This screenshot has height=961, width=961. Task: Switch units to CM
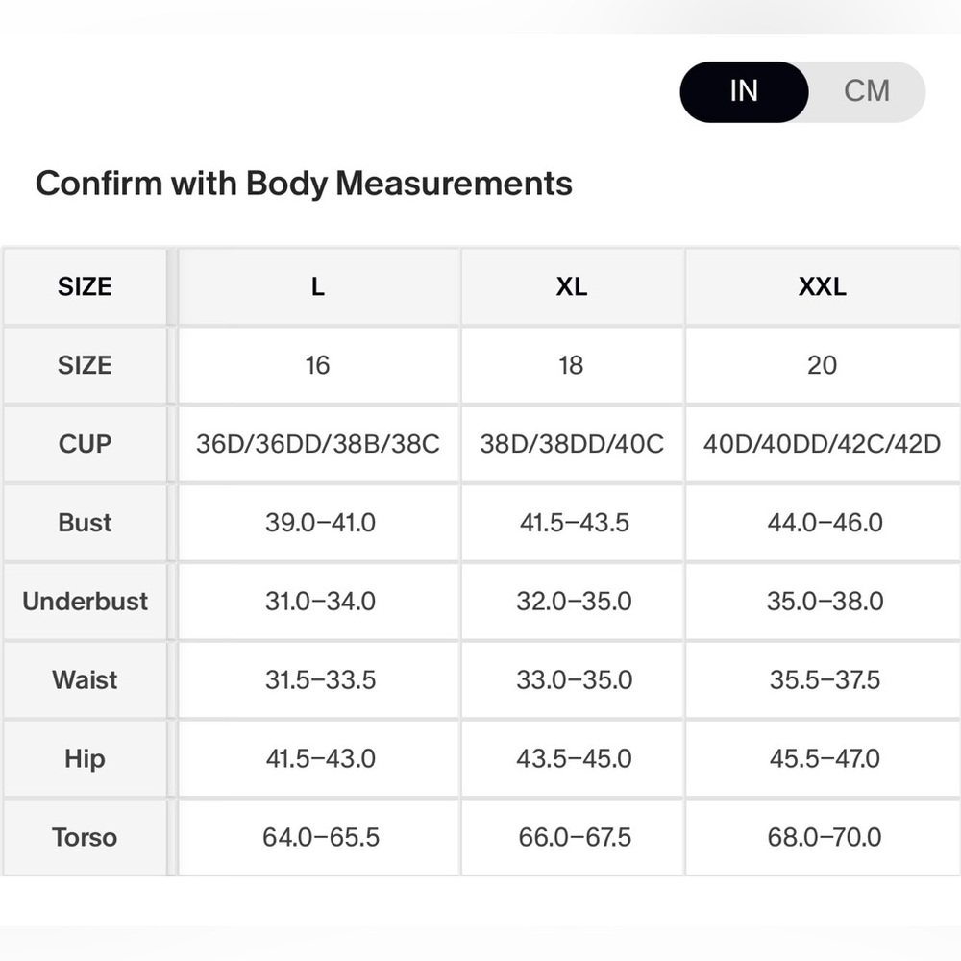click(x=867, y=91)
